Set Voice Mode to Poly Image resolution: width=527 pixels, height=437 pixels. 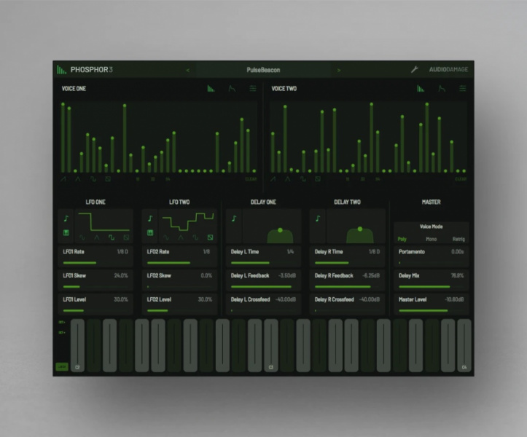point(402,239)
